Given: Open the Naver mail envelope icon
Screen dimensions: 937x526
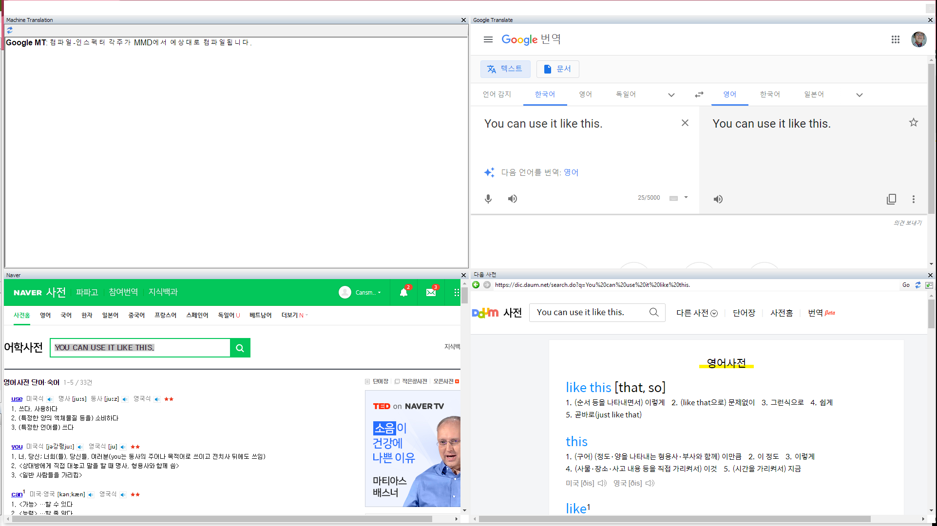Looking at the screenshot, I should (431, 292).
